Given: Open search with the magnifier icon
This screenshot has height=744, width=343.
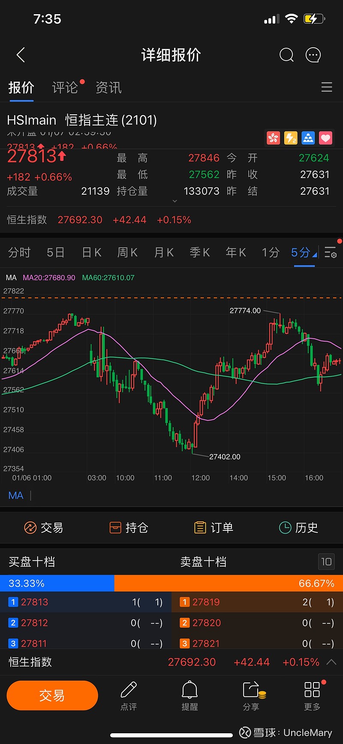Looking at the screenshot, I should [x=286, y=55].
